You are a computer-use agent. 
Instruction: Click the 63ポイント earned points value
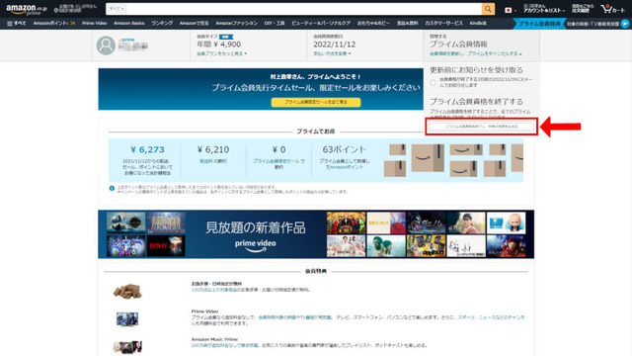click(345, 149)
